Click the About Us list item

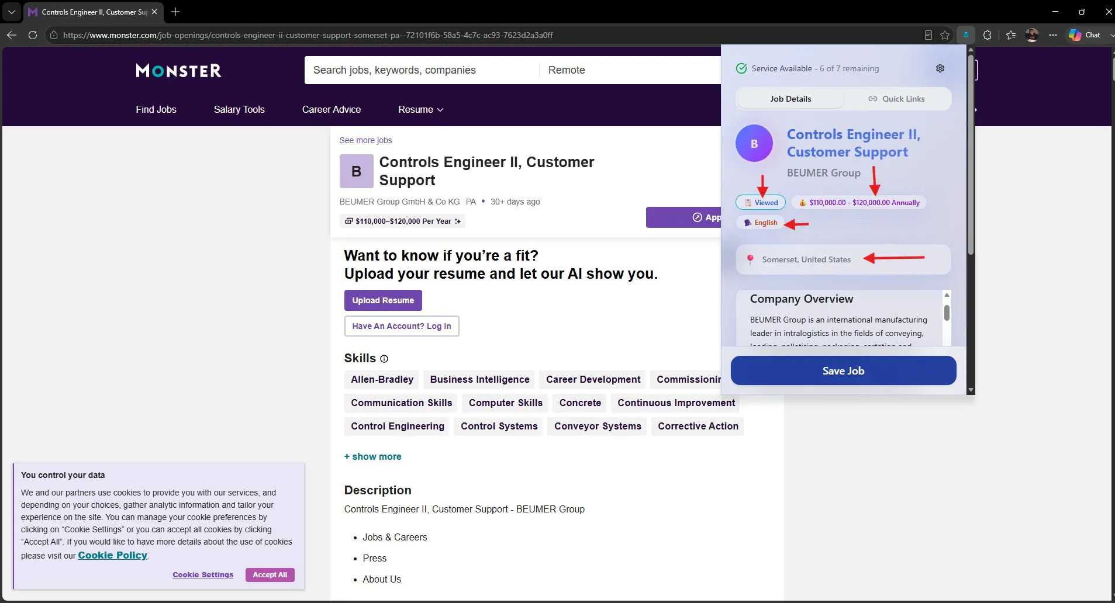coord(382,579)
